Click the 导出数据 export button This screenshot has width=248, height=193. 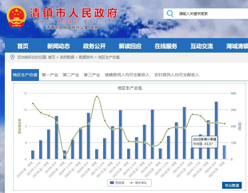tap(232, 185)
